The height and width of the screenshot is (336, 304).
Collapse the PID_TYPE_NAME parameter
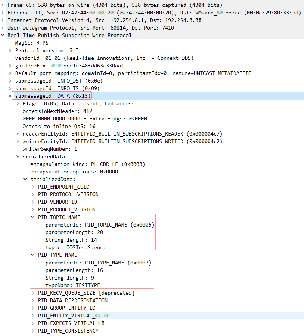tap(33, 255)
